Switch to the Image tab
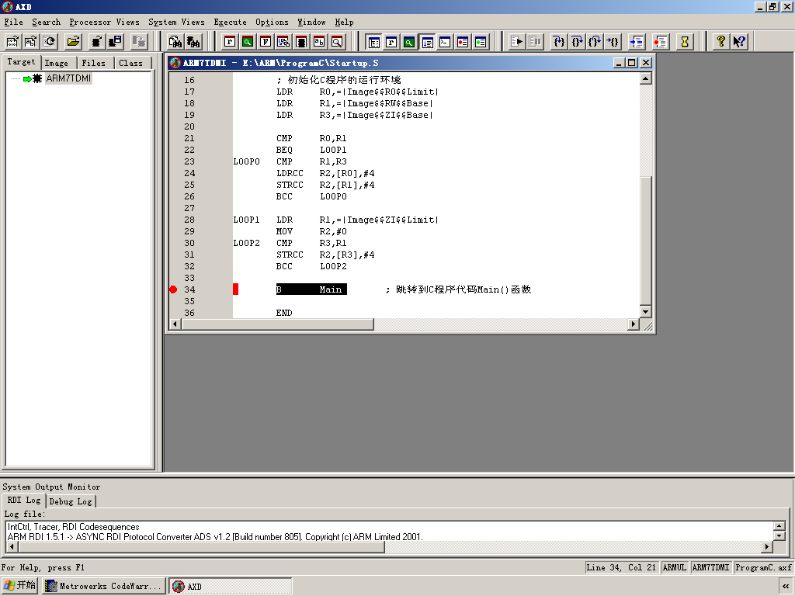795x596 pixels. point(56,63)
